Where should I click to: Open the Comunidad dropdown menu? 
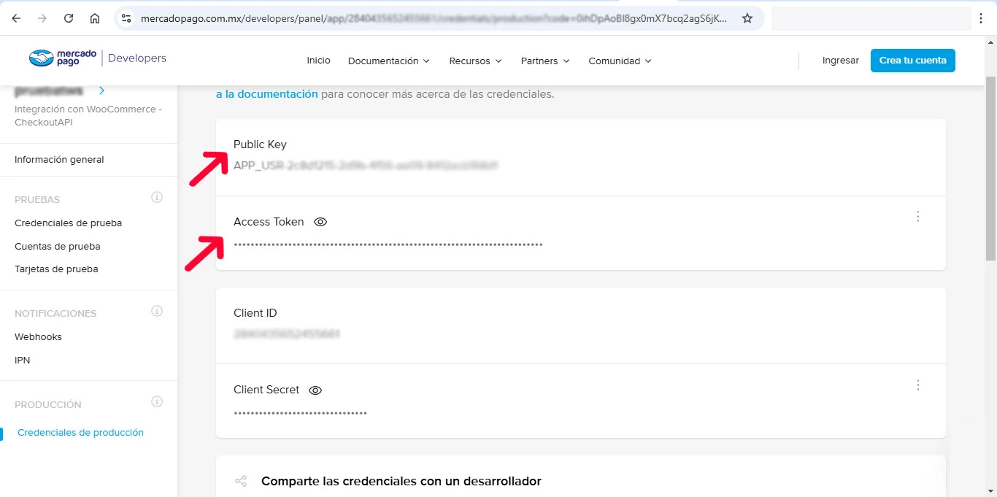pos(620,61)
